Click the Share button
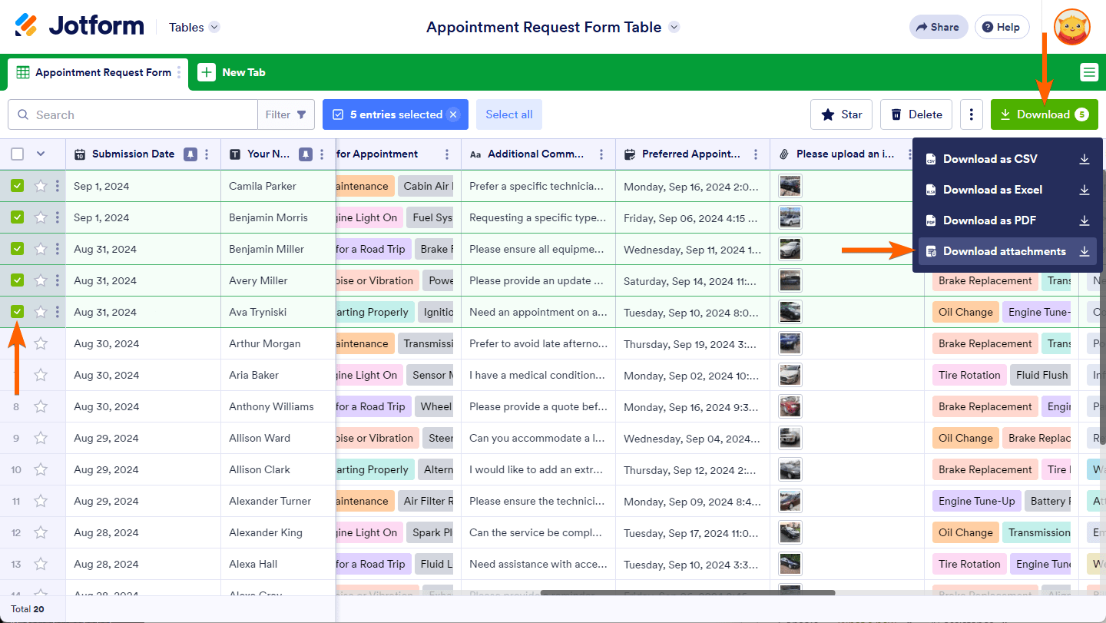This screenshot has width=1106, height=623. click(x=939, y=27)
